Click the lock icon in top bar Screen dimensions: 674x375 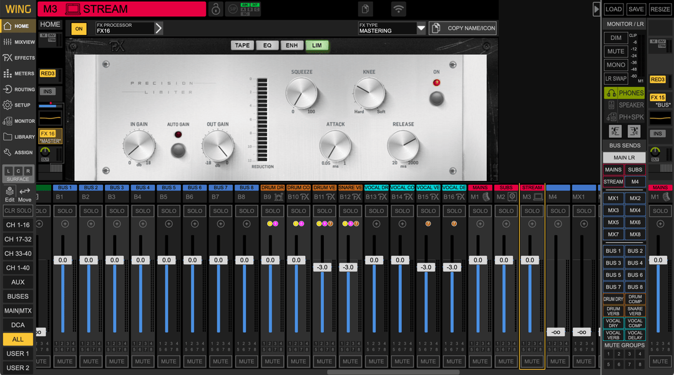pos(215,9)
